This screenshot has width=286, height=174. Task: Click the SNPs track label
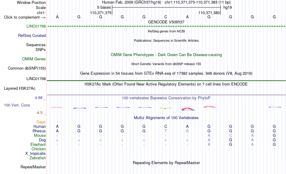(41, 49)
